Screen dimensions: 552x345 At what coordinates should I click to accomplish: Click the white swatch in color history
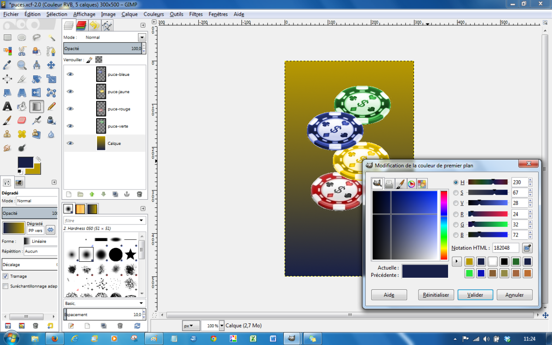[x=493, y=262]
